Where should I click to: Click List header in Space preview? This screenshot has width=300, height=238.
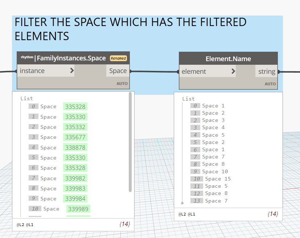(x=26, y=98)
